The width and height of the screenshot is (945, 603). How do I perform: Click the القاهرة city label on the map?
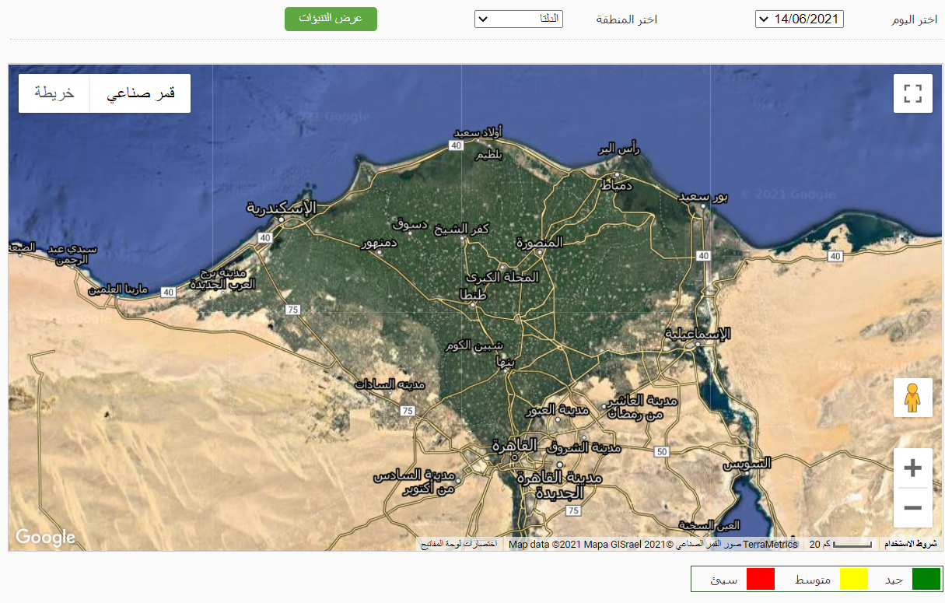pos(514,446)
